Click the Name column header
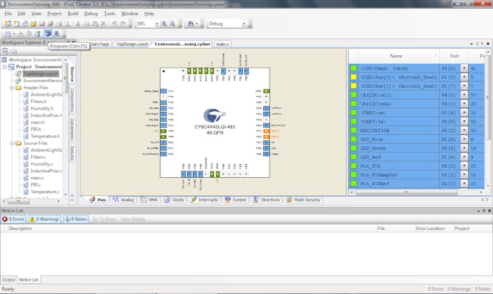This screenshot has height=294, width=493. (396, 55)
